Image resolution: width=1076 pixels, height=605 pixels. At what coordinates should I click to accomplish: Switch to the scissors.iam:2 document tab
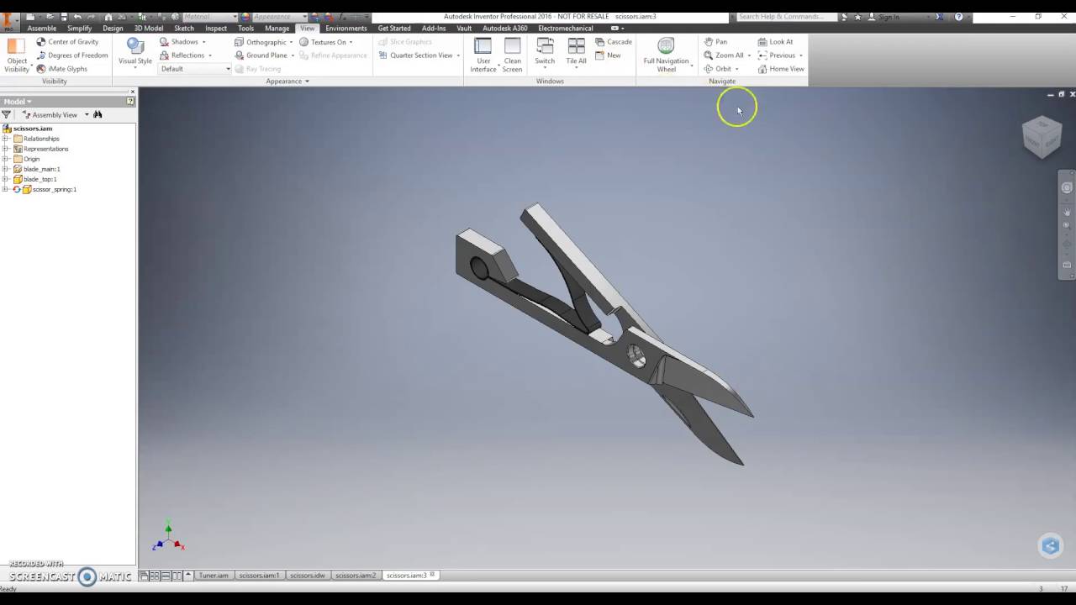click(356, 576)
